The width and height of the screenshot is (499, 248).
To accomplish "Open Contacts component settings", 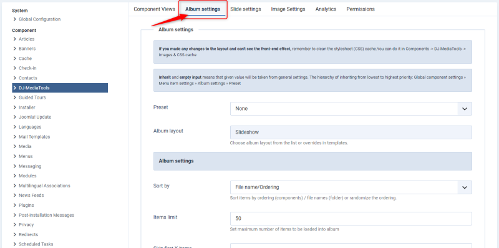I will click(28, 78).
